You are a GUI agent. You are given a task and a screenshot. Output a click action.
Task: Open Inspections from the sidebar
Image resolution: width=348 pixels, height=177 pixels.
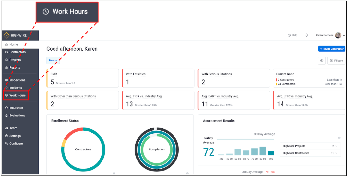point(17,80)
